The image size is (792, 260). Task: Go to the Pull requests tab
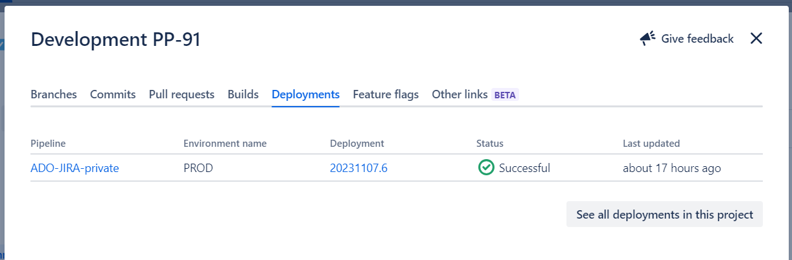tap(181, 94)
